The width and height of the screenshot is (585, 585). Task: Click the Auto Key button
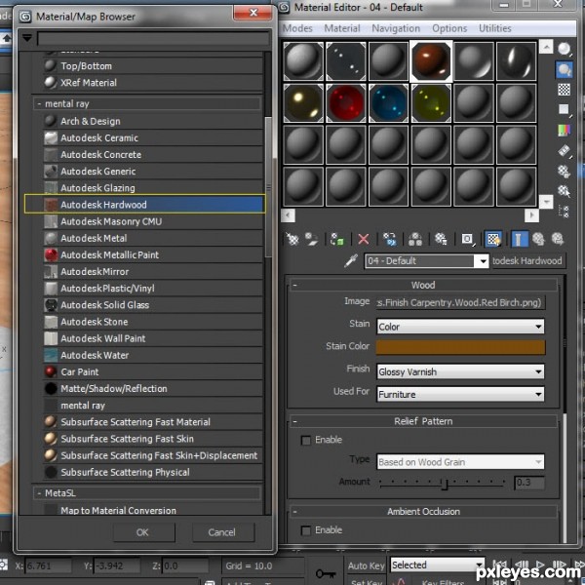pyautogui.click(x=366, y=565)
